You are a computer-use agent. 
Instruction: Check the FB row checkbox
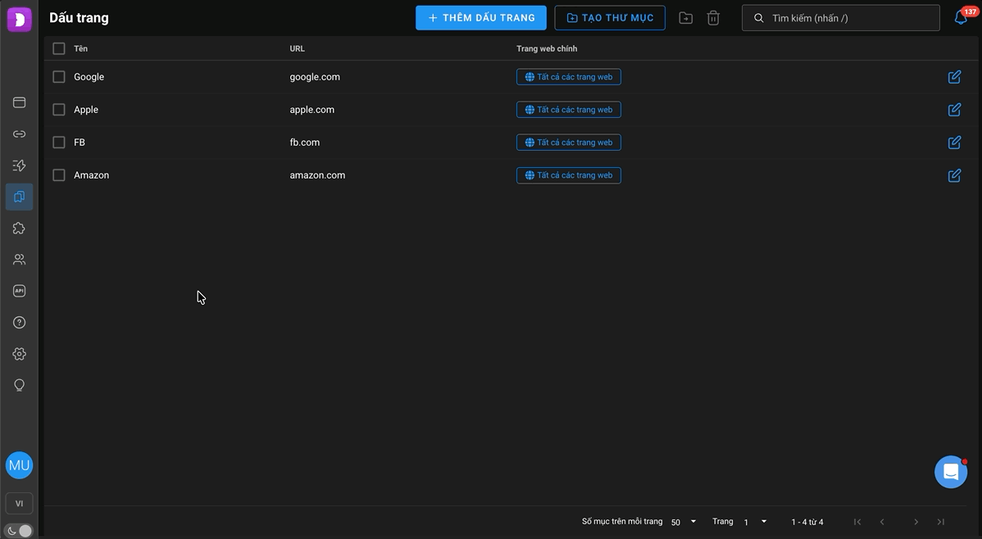pos(59,142)
